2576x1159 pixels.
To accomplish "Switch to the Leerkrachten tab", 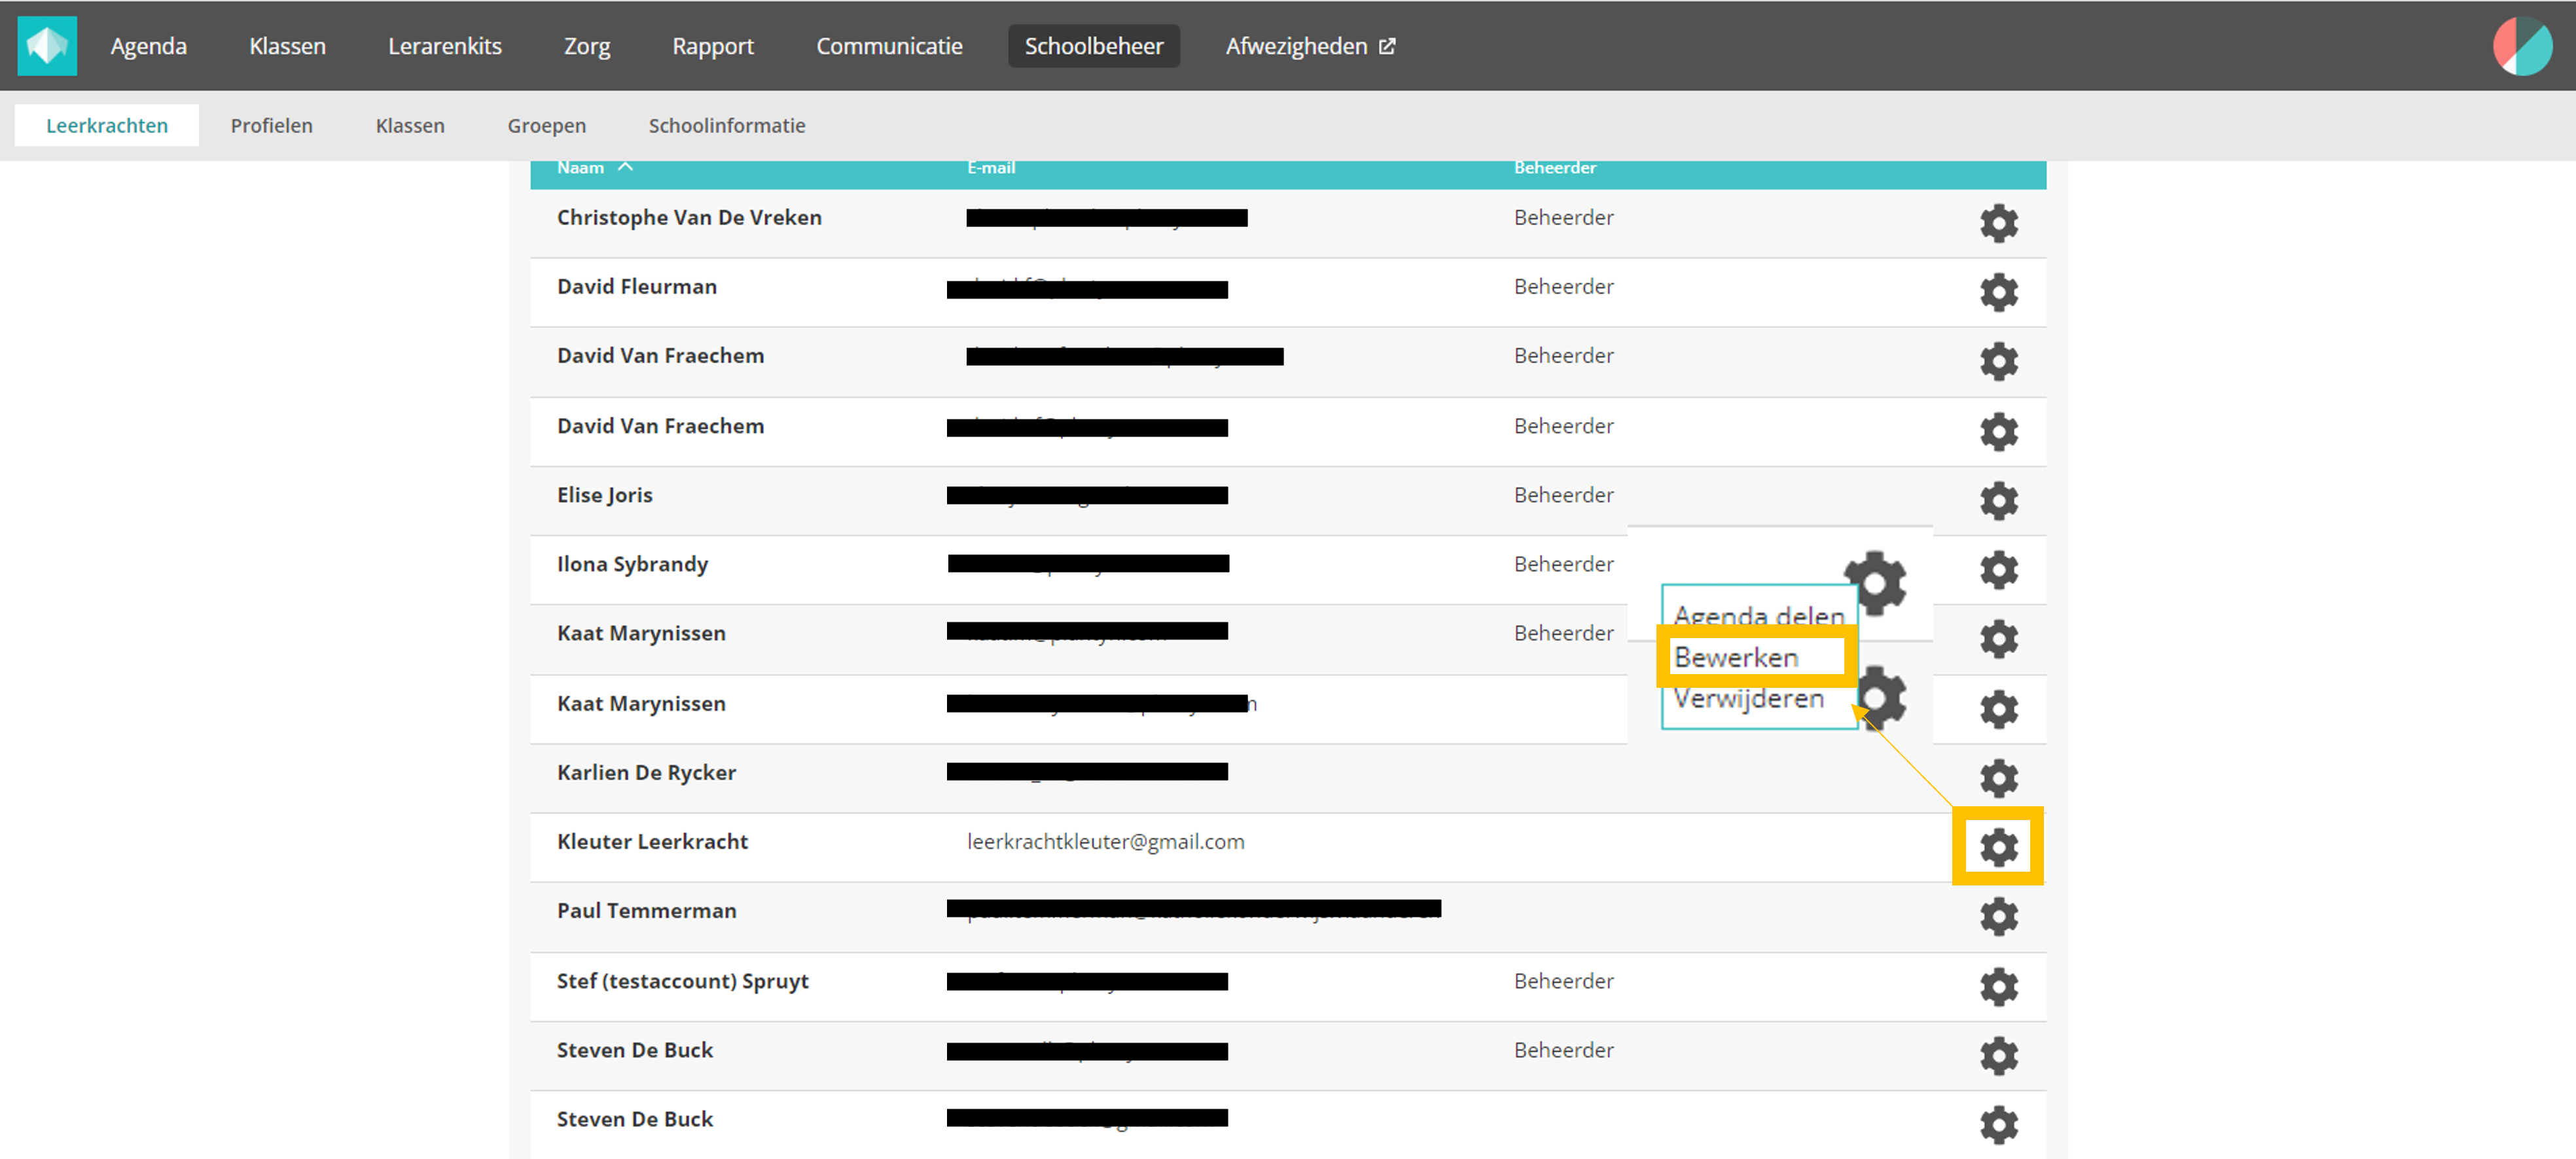I will point(106,125).
